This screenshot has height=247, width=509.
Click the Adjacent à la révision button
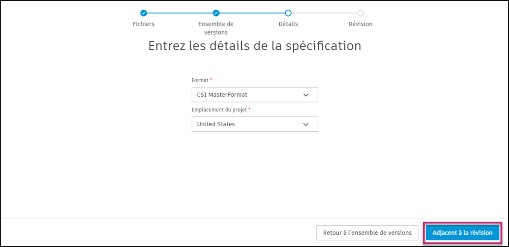point(462,232)
